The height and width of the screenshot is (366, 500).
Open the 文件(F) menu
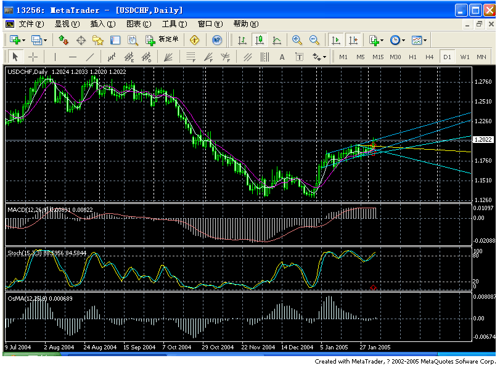pos(31,24)
